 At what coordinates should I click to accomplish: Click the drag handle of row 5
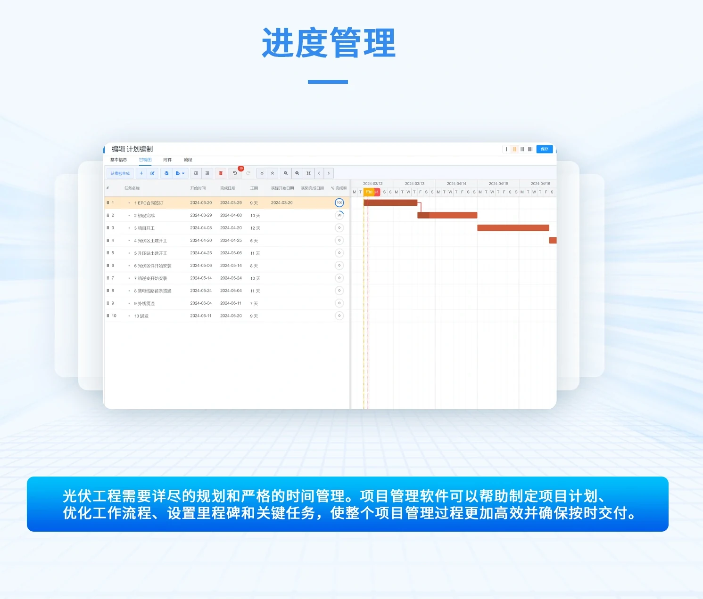pos(108,253)
